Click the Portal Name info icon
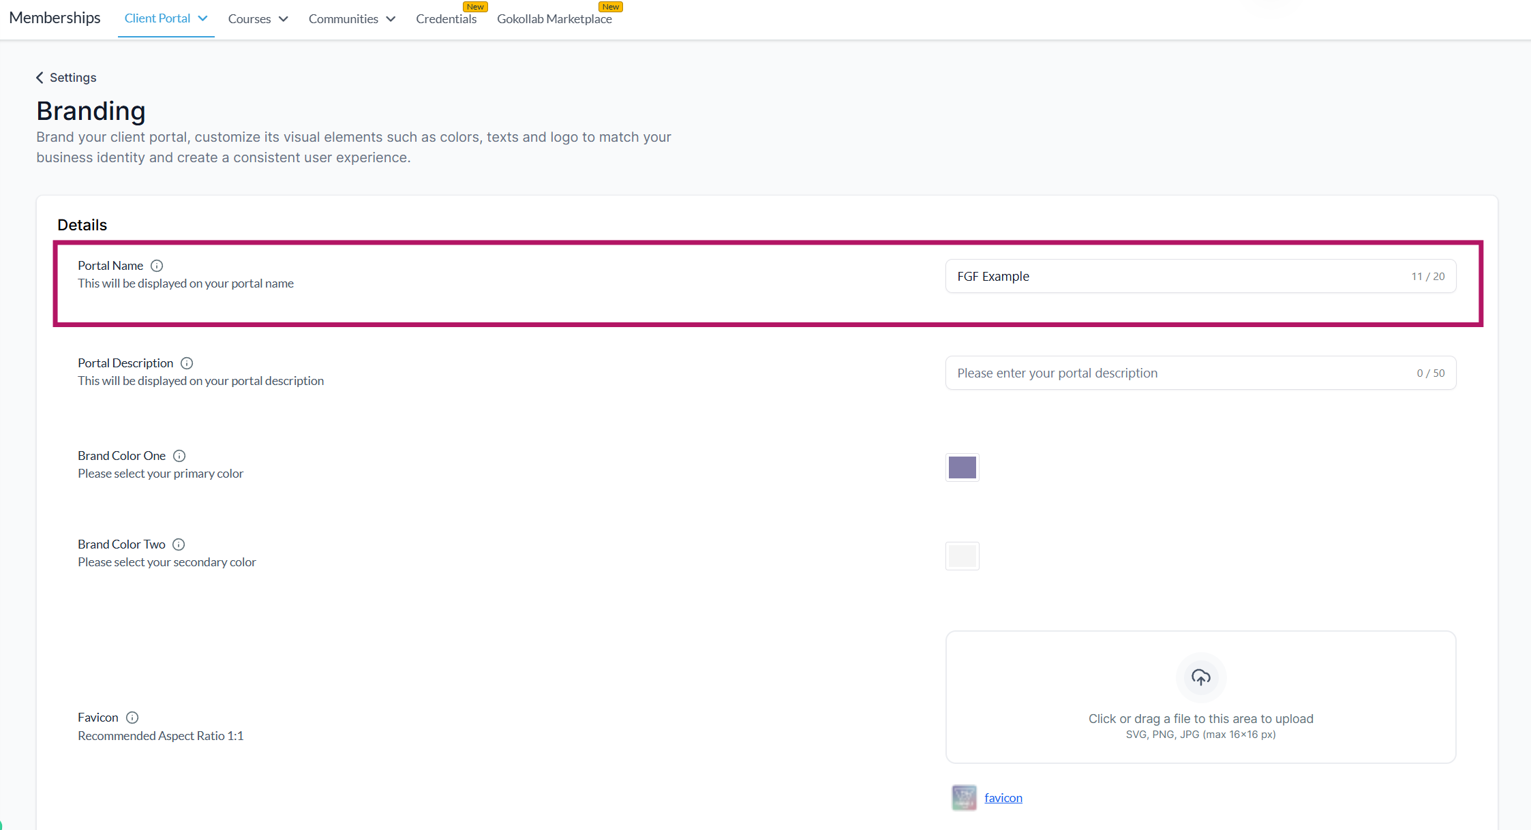1531x830 pixels. tap(157, 266)
